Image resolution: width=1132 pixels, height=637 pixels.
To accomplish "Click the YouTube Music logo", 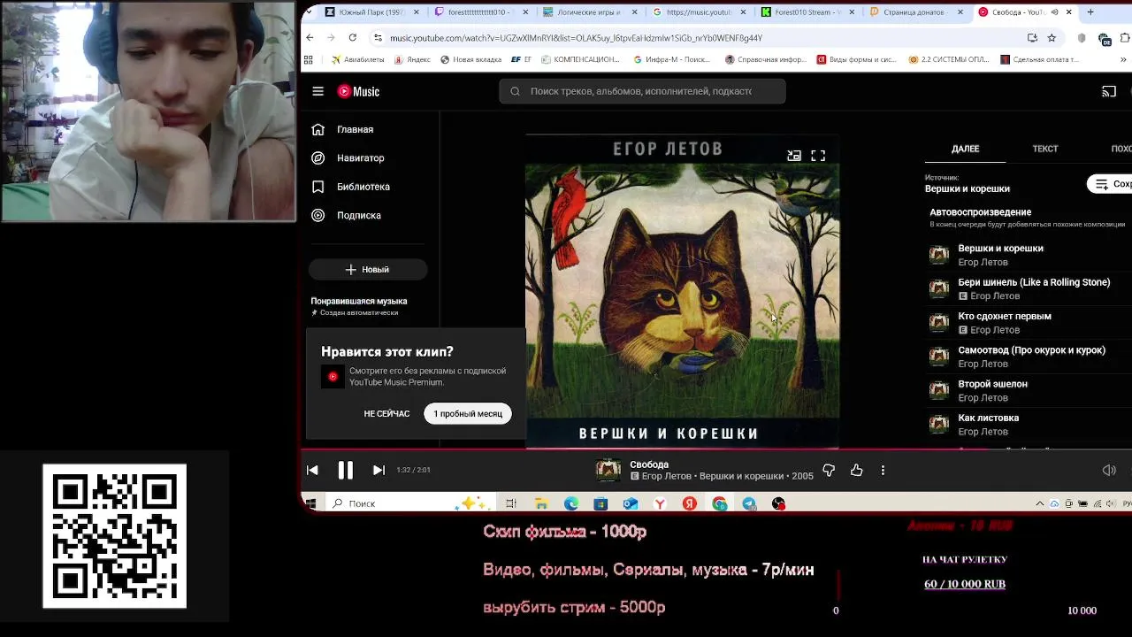I will click(x=358, y=91).
